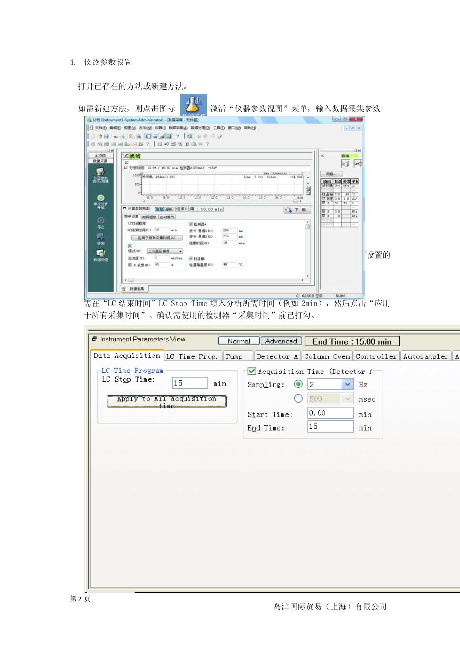Click the instrument parameters show/hide sidebar icon
This screenshot has width=460, height=651.
click(x=101, y=172)
